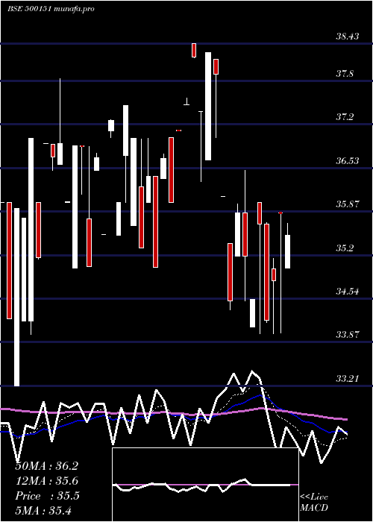Click inside the MACD inset chart box
373x522 pixels.
point(205,485)
